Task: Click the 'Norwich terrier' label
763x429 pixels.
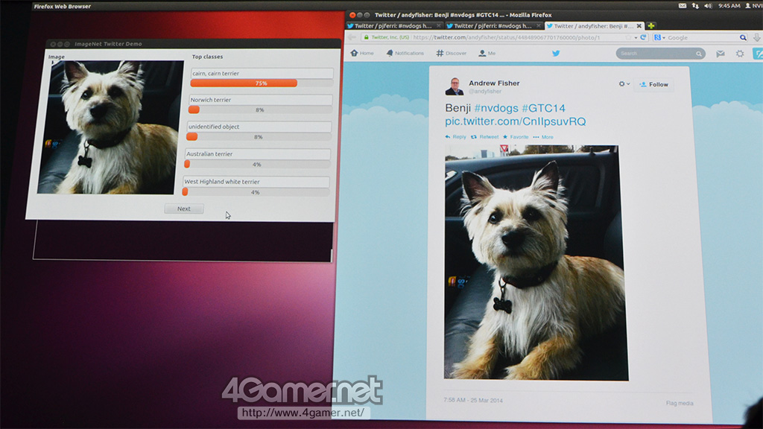Action: [x=211, y=100]
